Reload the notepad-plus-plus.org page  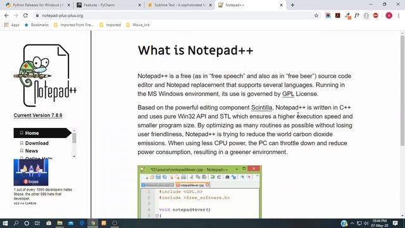(x=25, y=15)
